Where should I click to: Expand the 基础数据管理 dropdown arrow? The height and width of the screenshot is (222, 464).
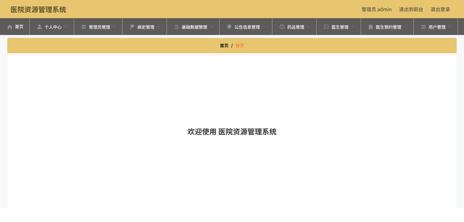pos(212,27)
